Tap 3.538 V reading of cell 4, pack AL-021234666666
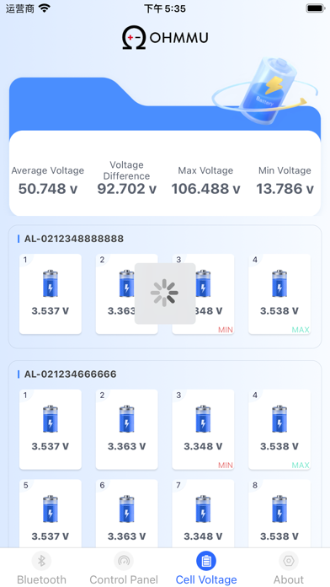This screenshot has height=587, width=330. click(279, 446)
